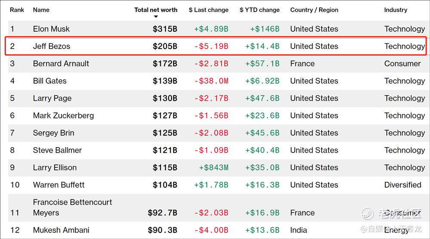This screenshot has height=239, width=430.
Task: Open Mark Zuckerberg's entry
Action: [63, 115]
